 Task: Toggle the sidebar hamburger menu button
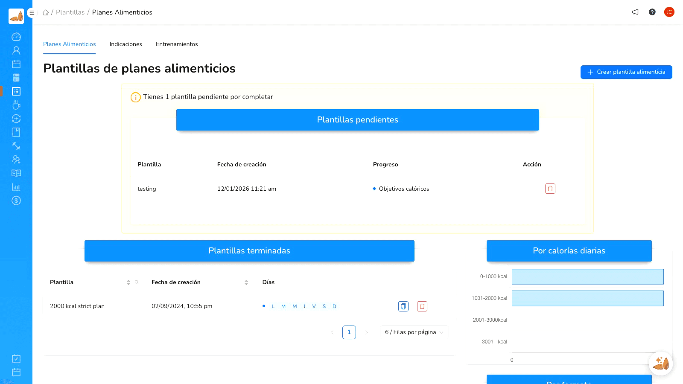click(x=32, y=13)
